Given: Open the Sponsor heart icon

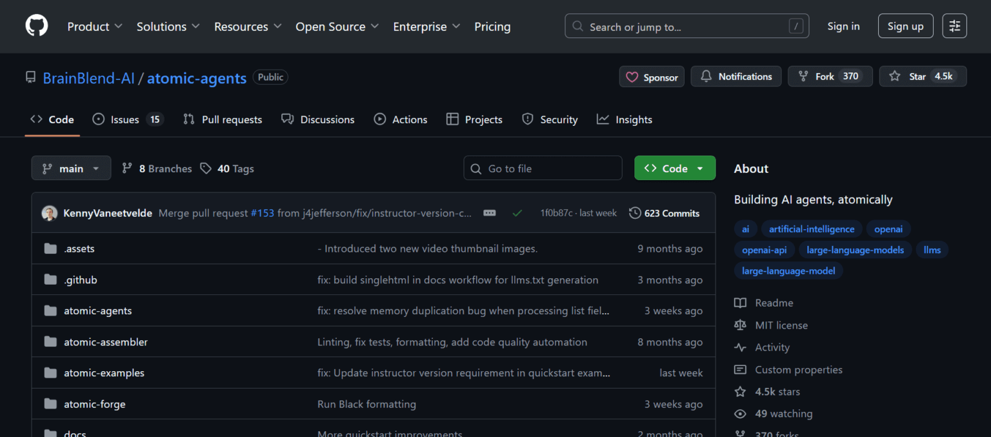Looking at the screenshot, I should tap(632, 76).
